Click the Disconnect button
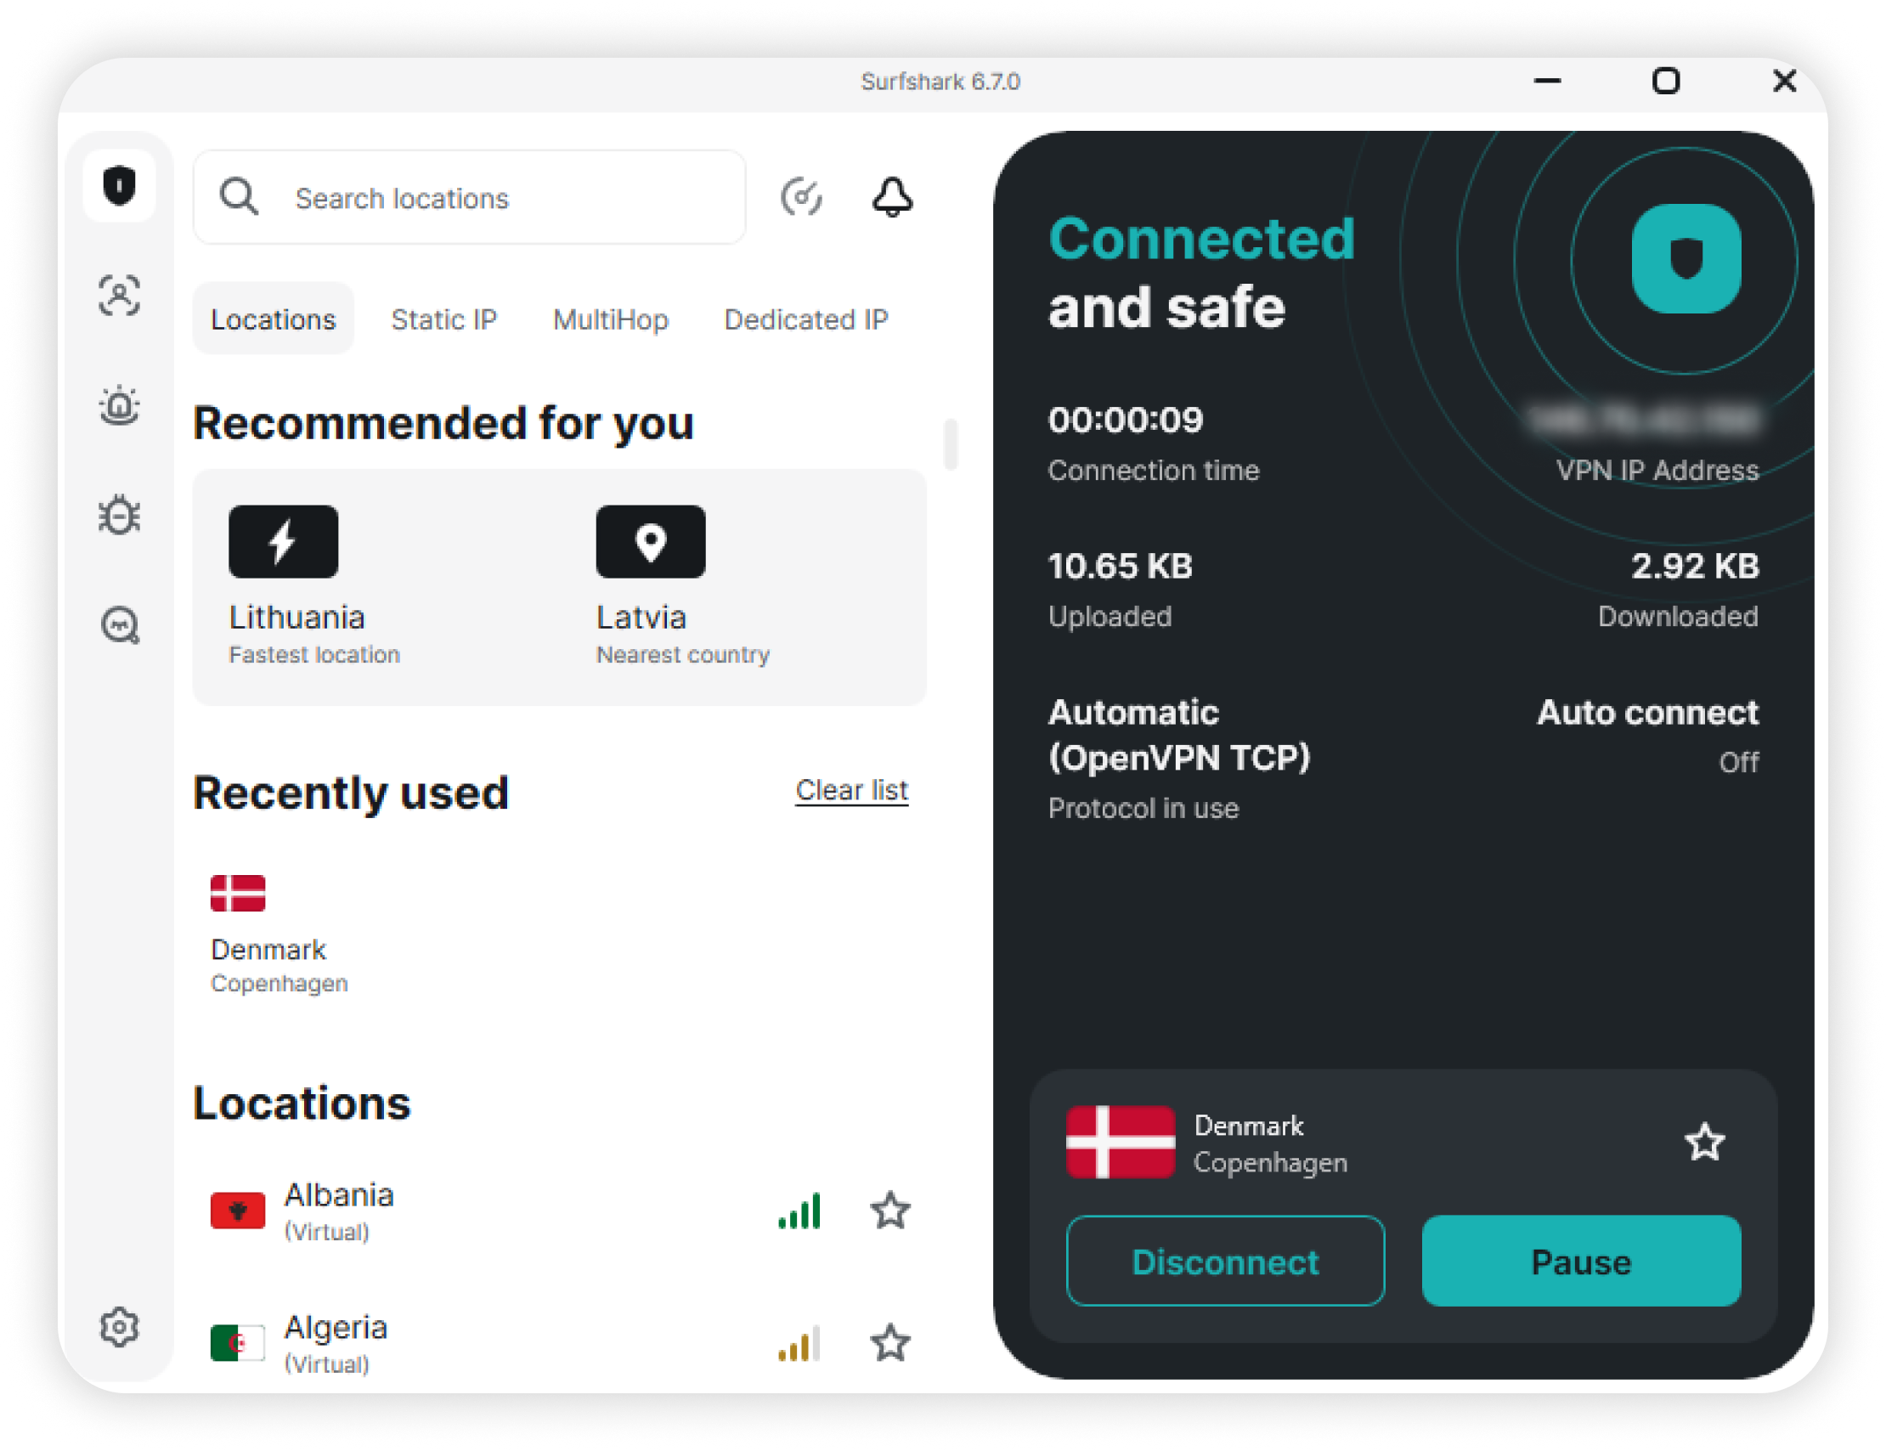1886x1451 pixels. tap(1224, 1261)
